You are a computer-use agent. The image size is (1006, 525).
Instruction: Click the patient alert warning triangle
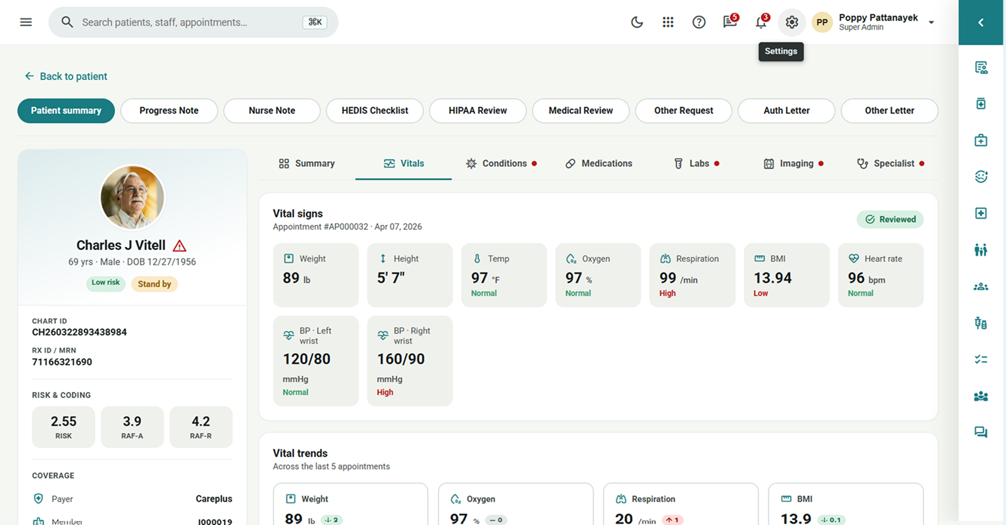coord(180,246)
